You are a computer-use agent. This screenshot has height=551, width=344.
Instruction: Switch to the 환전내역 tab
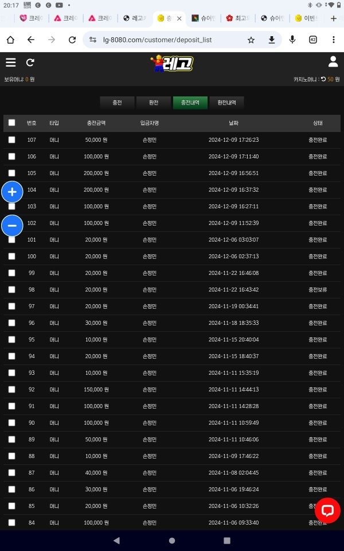[226, 103]
